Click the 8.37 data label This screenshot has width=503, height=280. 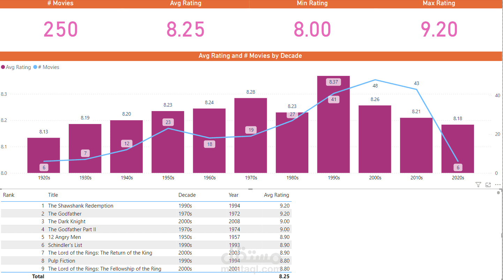tap(334, 82)
